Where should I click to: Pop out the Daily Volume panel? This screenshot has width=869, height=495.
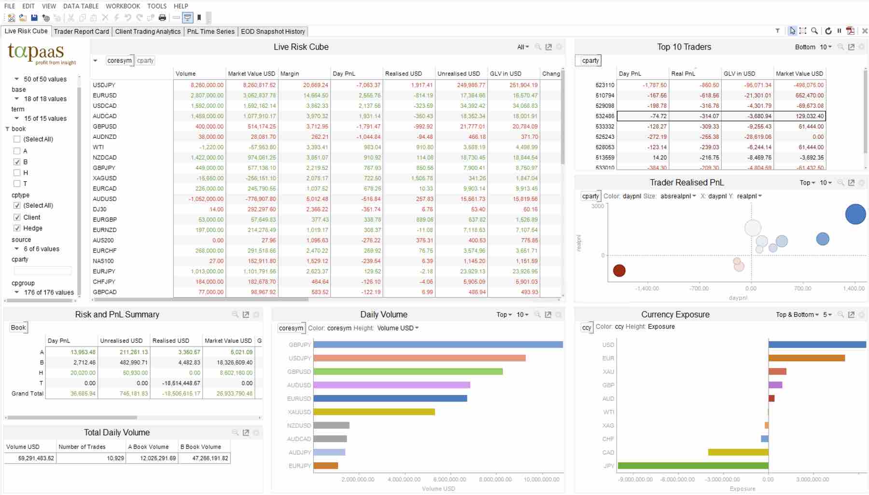point(548,315)
